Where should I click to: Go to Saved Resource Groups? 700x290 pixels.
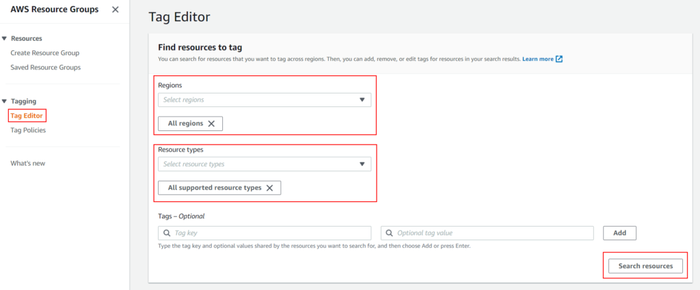pyautogui.click(x=46, y=68)
